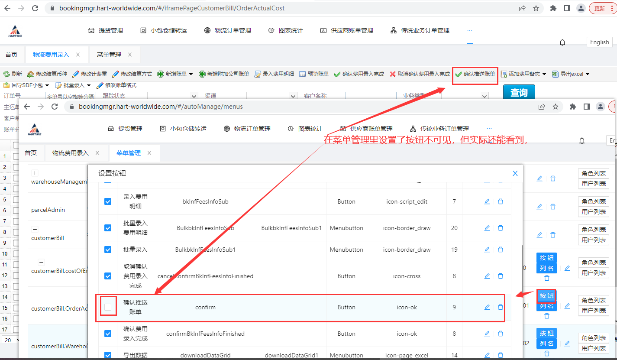Click the edit pencil for bkInfFeesInfoSub row
The image size is (617, 360).
(487, 201)
